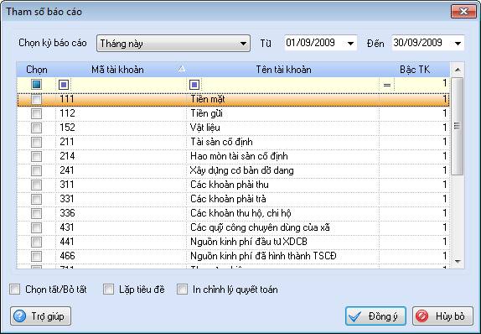Click the red cancel icon on Hủy bỏ

422,316
